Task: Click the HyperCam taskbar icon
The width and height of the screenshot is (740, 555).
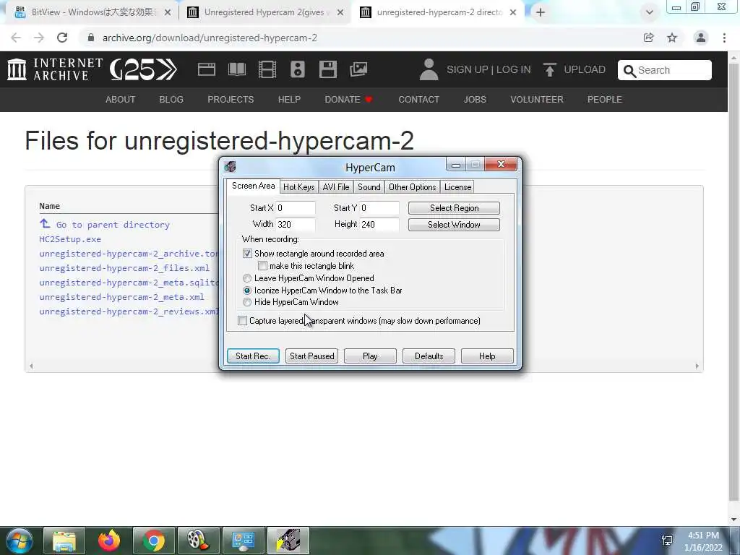Action: point(288,541)
